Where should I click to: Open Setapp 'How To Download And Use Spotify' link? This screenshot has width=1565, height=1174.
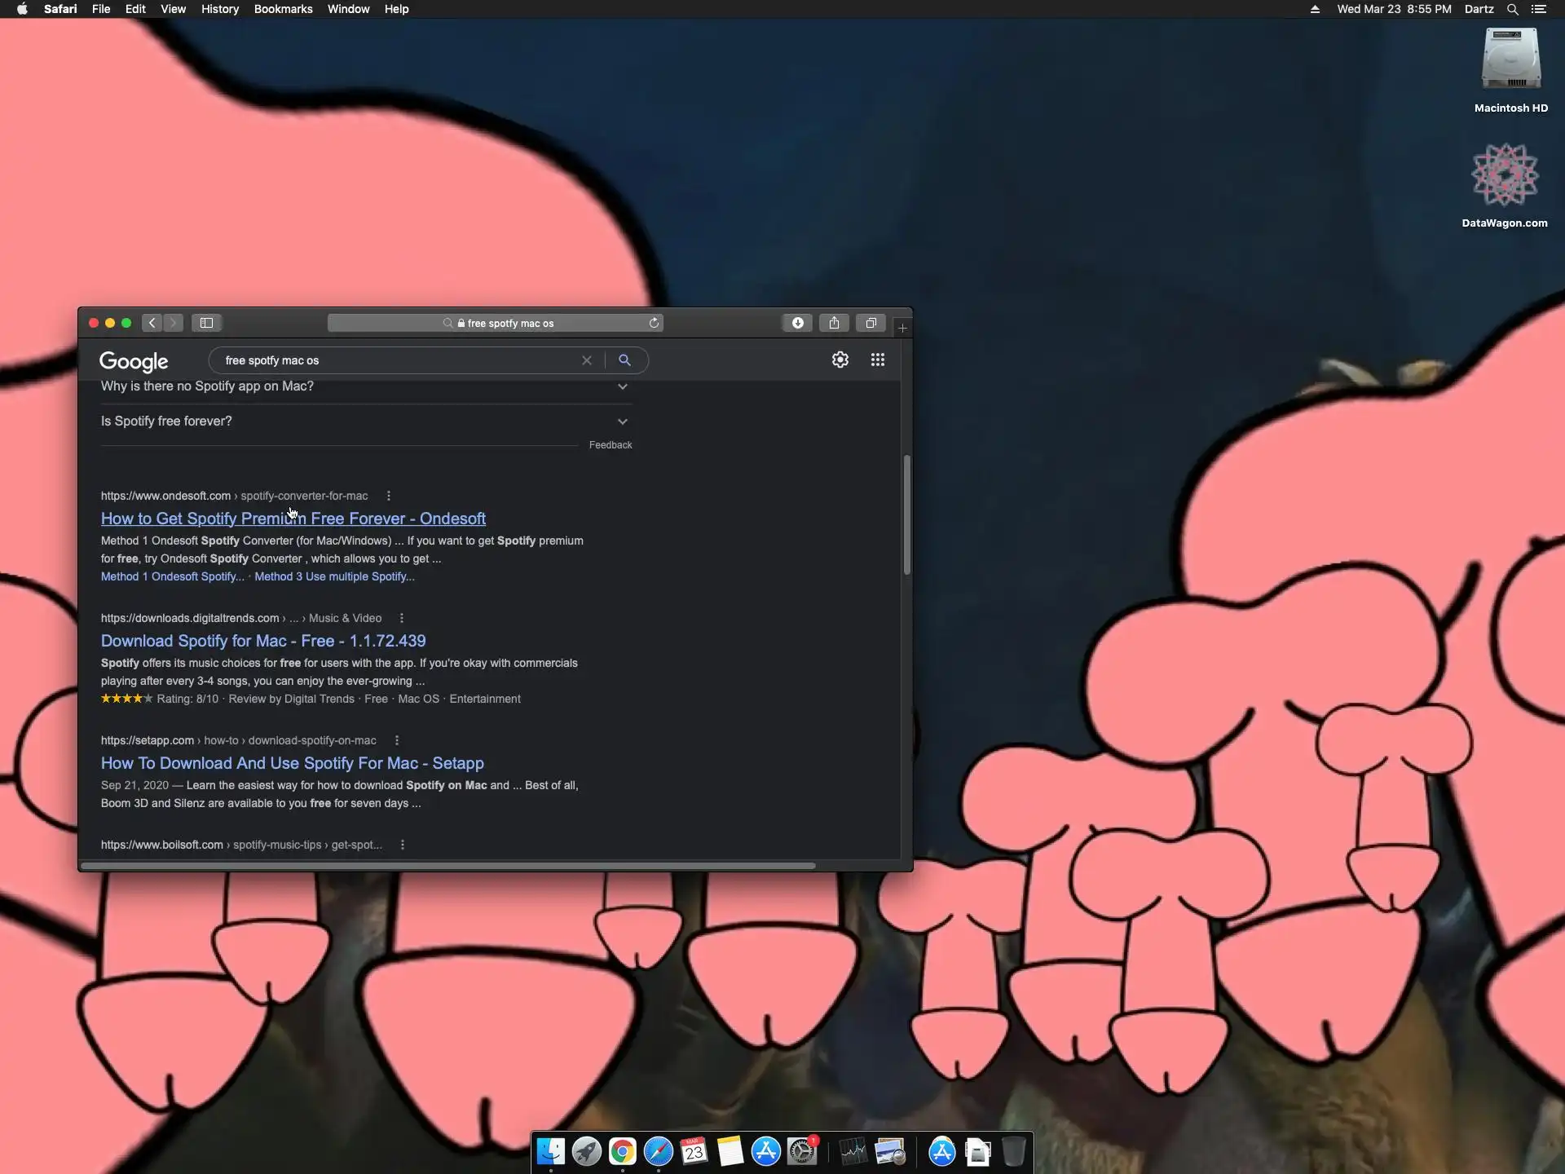point(292,763)
